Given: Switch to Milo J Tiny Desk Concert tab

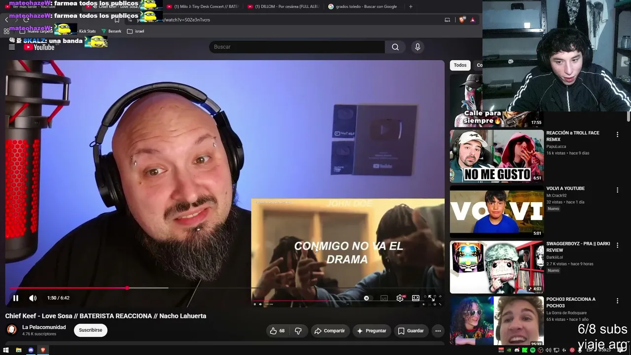Looking at the screenshot, I should pos(202,6).
